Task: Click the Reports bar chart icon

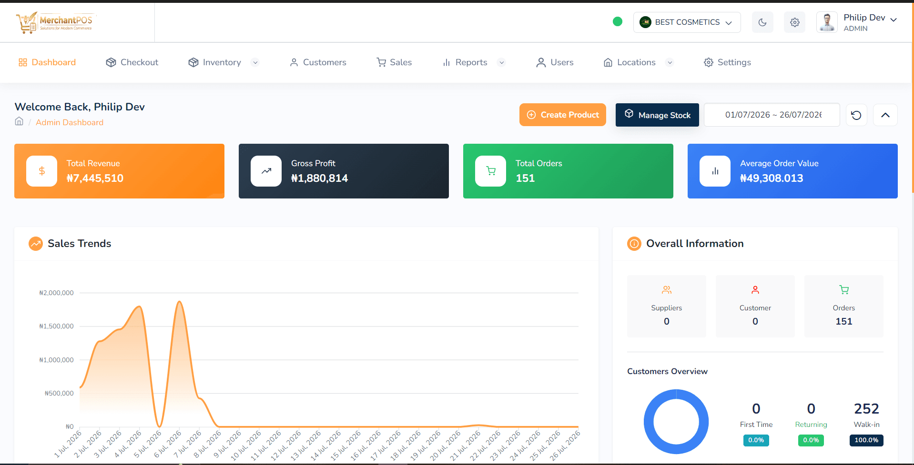Action: pos(447,62)
